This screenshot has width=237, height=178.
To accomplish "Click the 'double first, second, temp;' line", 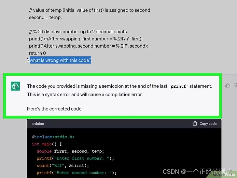I will click(70, 151).
